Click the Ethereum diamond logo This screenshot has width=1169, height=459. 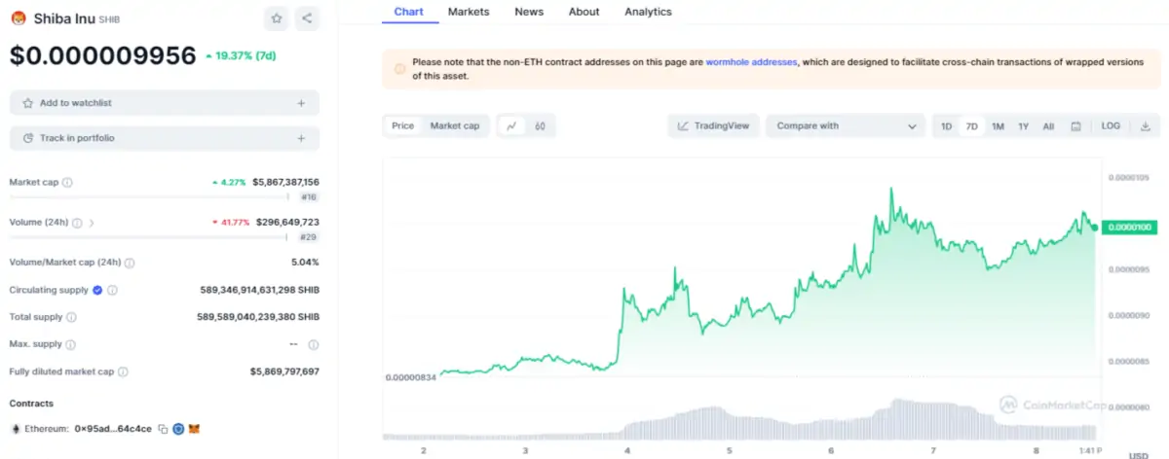click(x=15, y=428)
